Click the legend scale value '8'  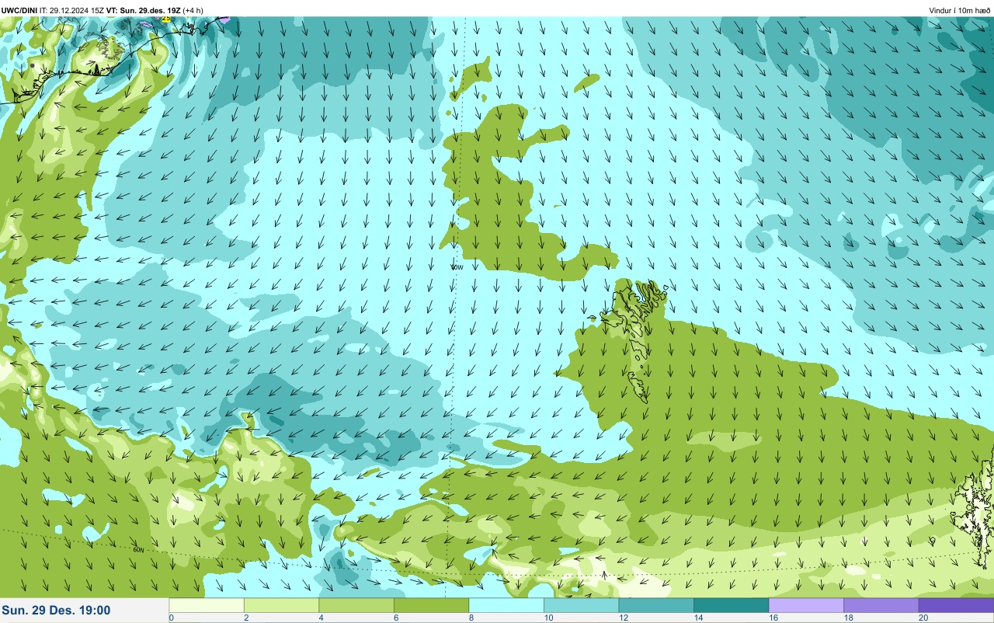[471, 618]
